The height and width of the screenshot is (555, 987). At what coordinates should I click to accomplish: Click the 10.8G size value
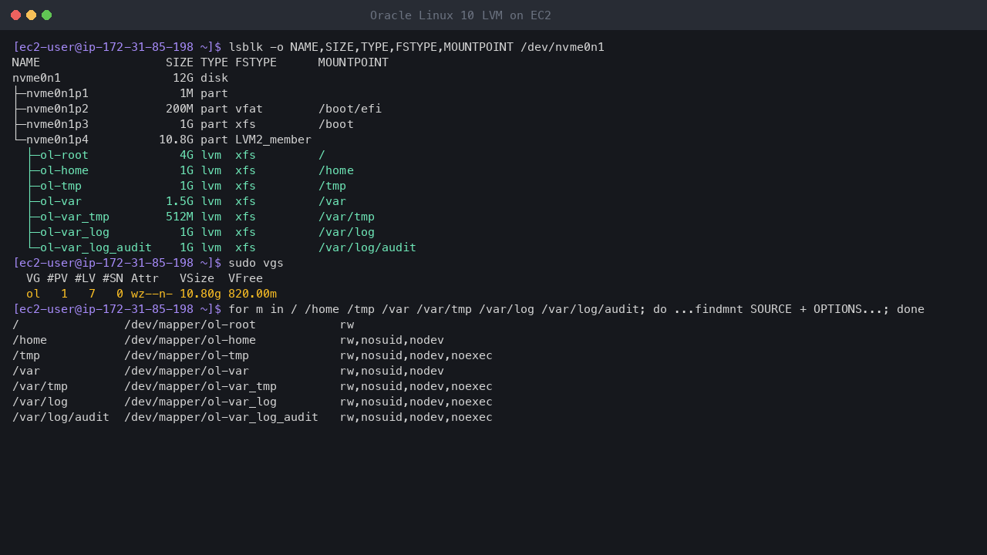pyautogui.click(x=176, y=140)
